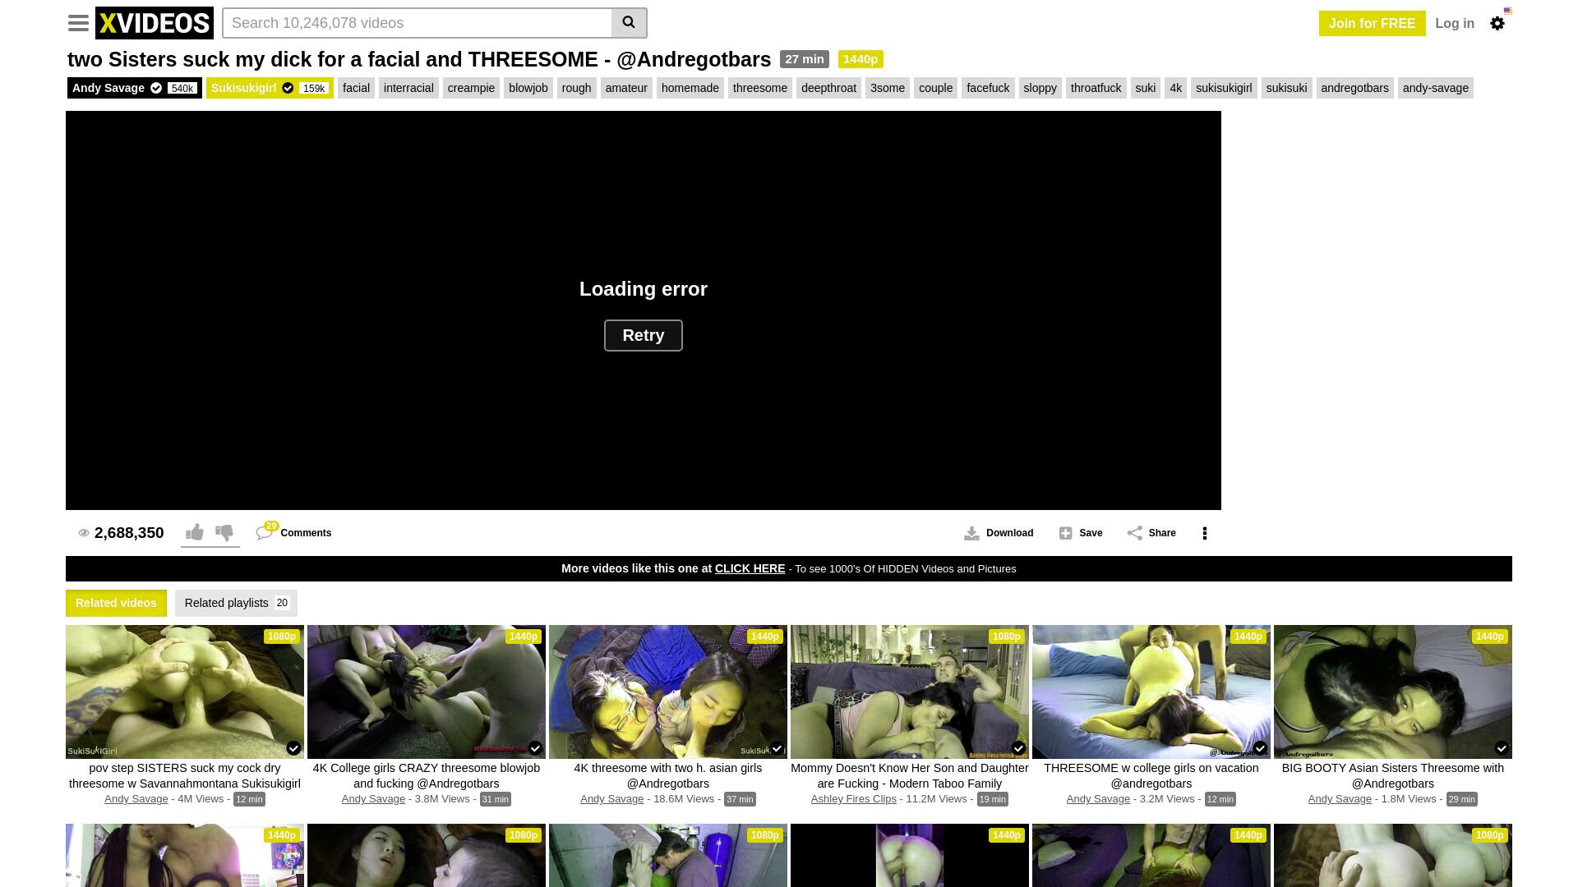
Task: Select the 'homemade' tag
Action: [x=690, y=88]
